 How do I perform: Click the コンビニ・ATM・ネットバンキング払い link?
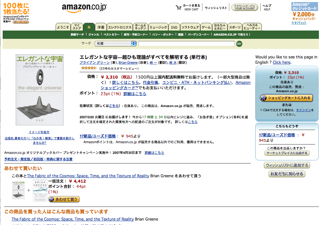197,82
